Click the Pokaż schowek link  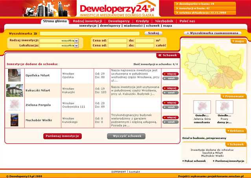(194, 161)
